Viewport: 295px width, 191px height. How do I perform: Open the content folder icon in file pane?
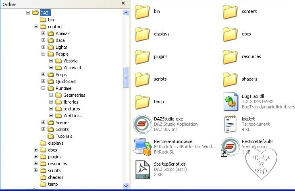coord(230,12)
